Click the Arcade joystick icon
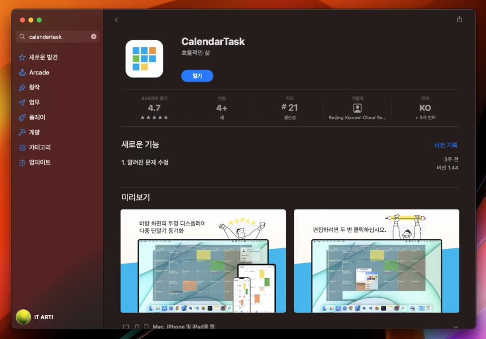Image resolution: width=486 pixels, height=339 pixels. pos(22,72)
